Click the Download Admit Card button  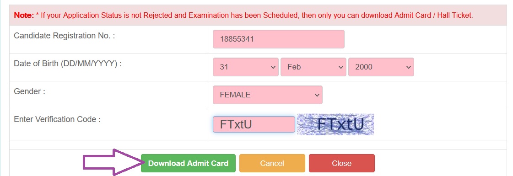point(188,163)
